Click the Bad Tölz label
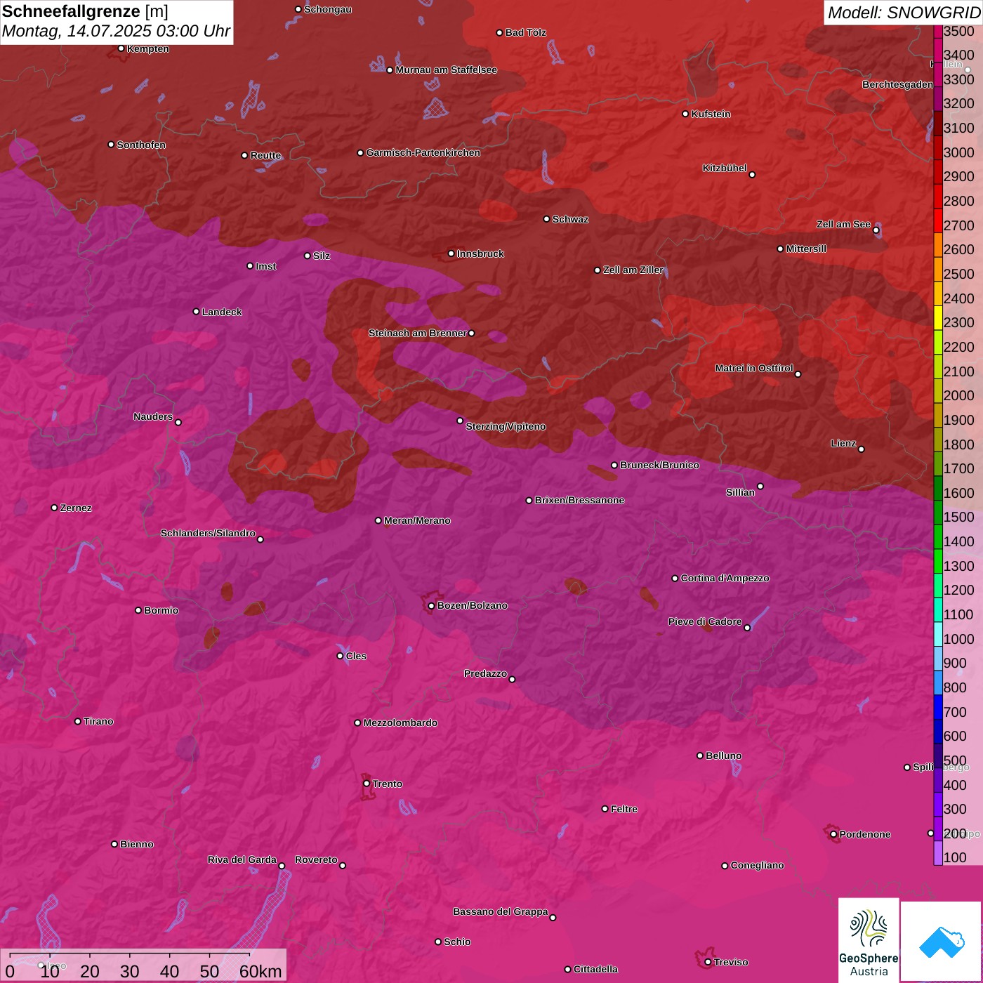 pos(525,32)
